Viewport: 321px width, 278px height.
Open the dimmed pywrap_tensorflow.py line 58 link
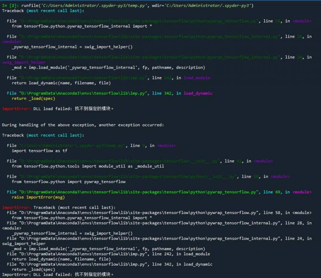click(x=139, y=21)
